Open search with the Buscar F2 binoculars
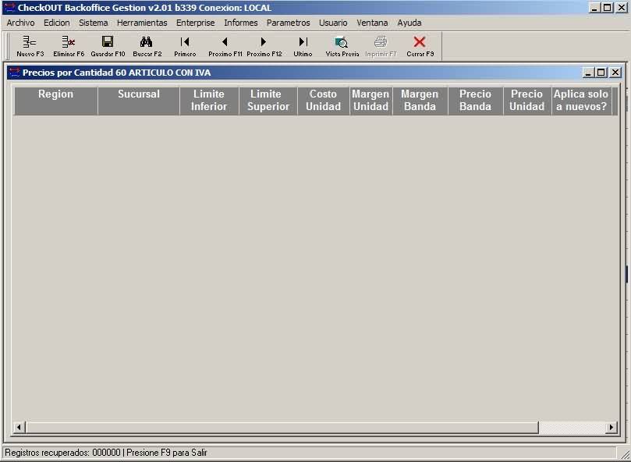The height and width of the screenshot is (462, 631). pos(146,42)
